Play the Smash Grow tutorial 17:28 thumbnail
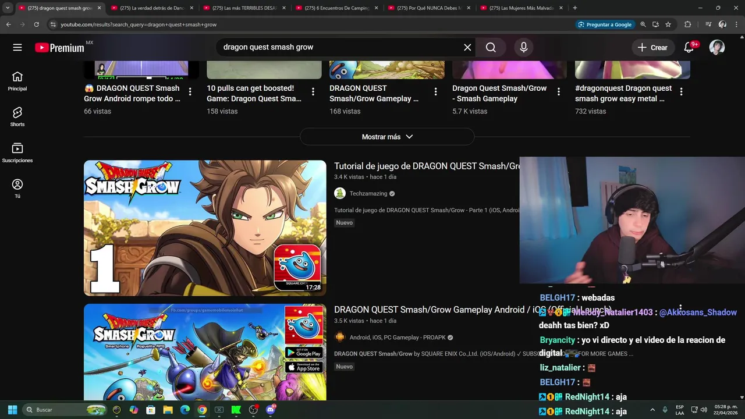745x419 pixels. click(205, 228)
